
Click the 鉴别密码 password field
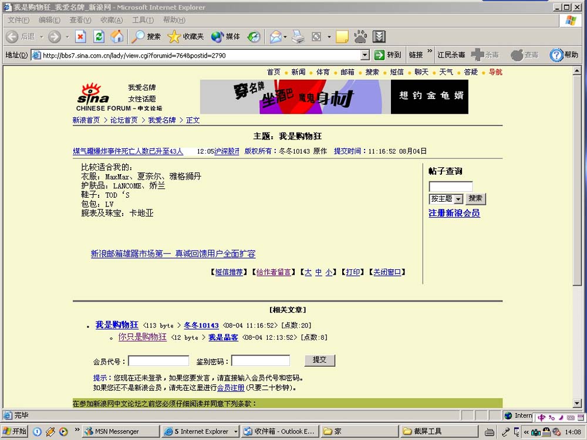[261, 361]
